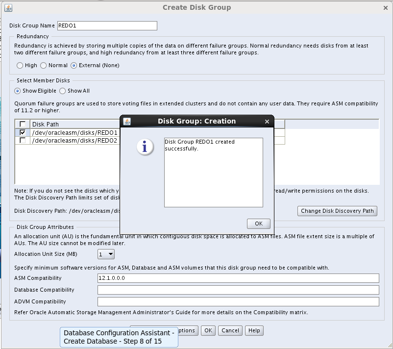This screenshot has height=349, width=393.
Task: Click the blue information icon in the dialog
Action: pos(145,147)
